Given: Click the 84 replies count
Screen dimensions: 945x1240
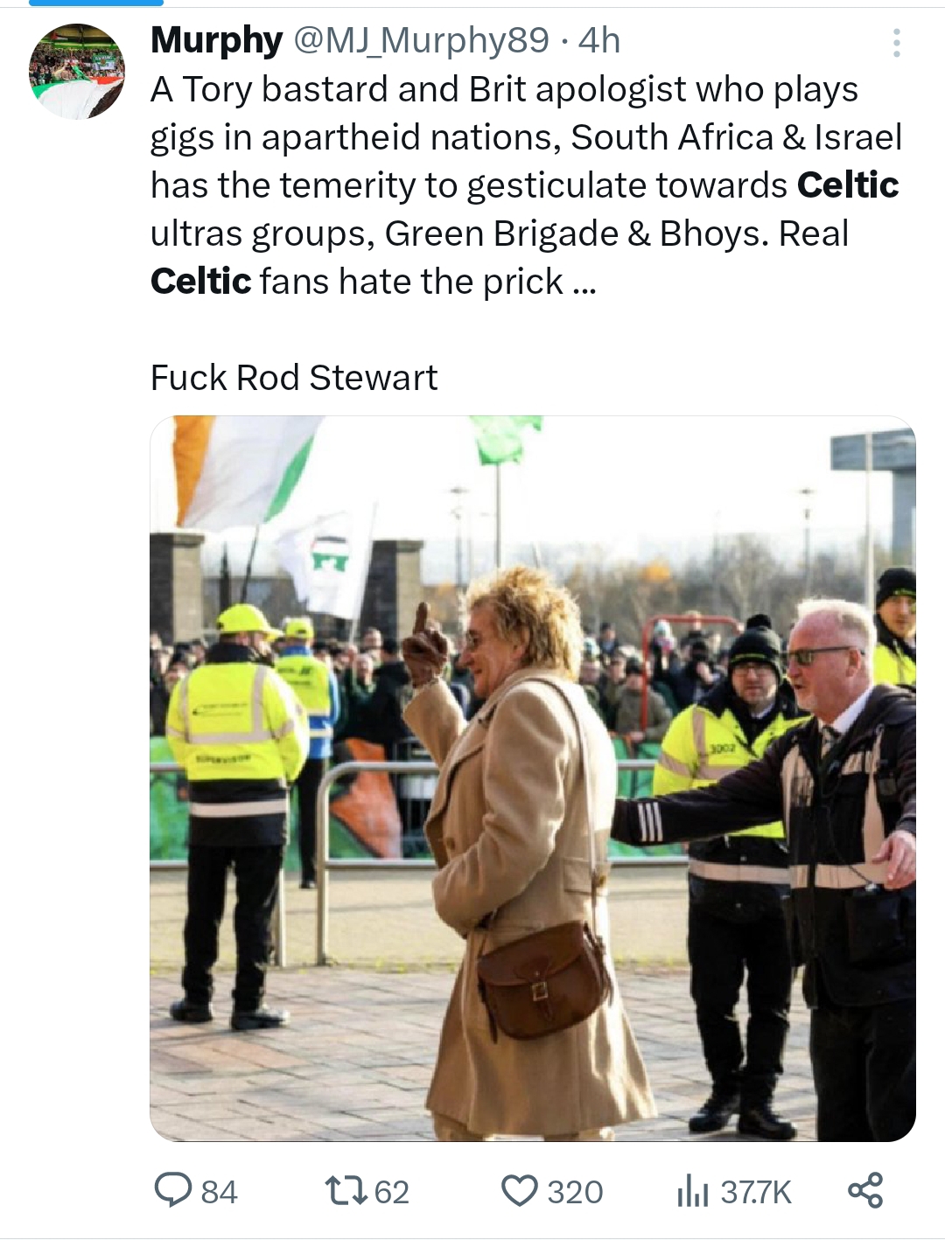Looking at the screenshot, I should [x=219, y=1192].
